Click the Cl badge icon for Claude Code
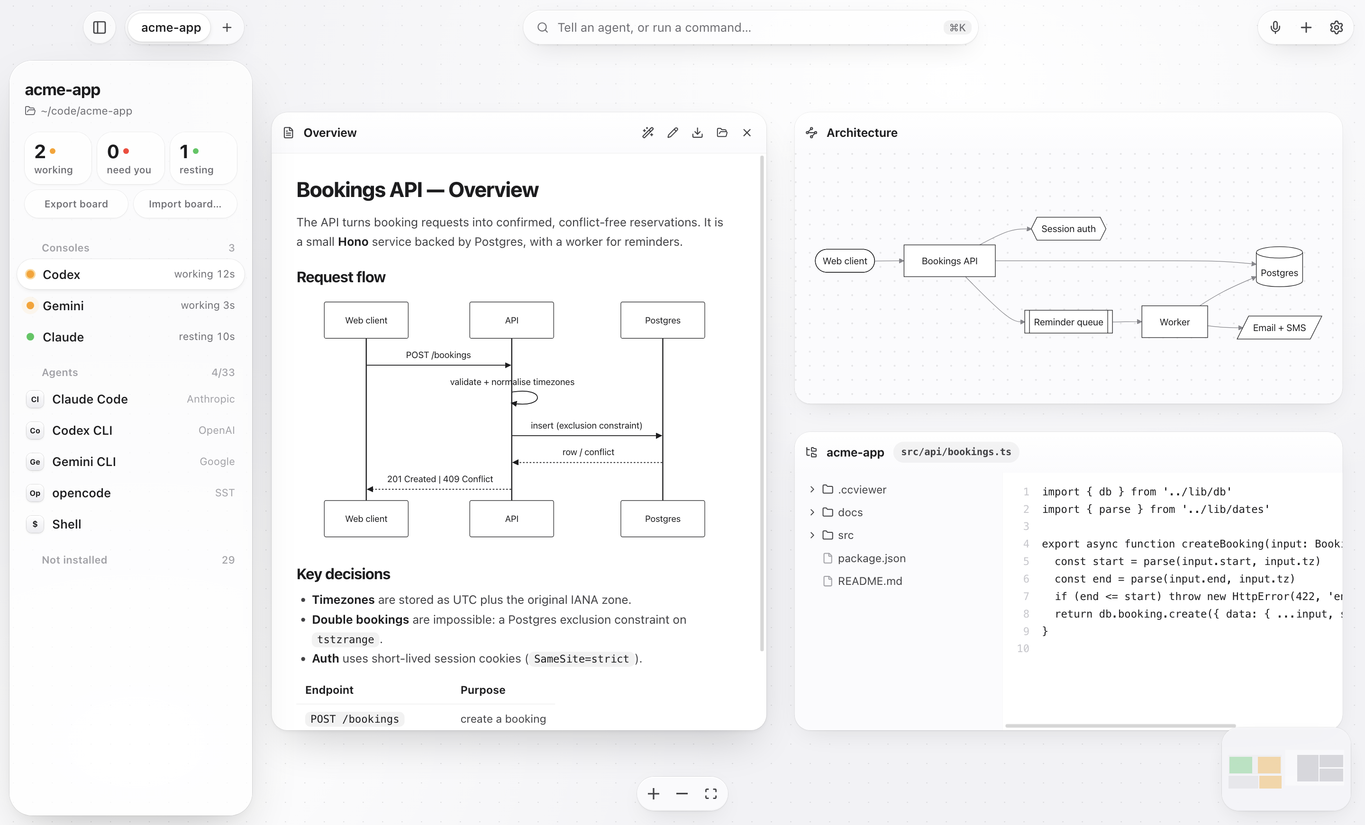Image resolution: width=1365 pixels, height=825 pixels. point(35,399)
